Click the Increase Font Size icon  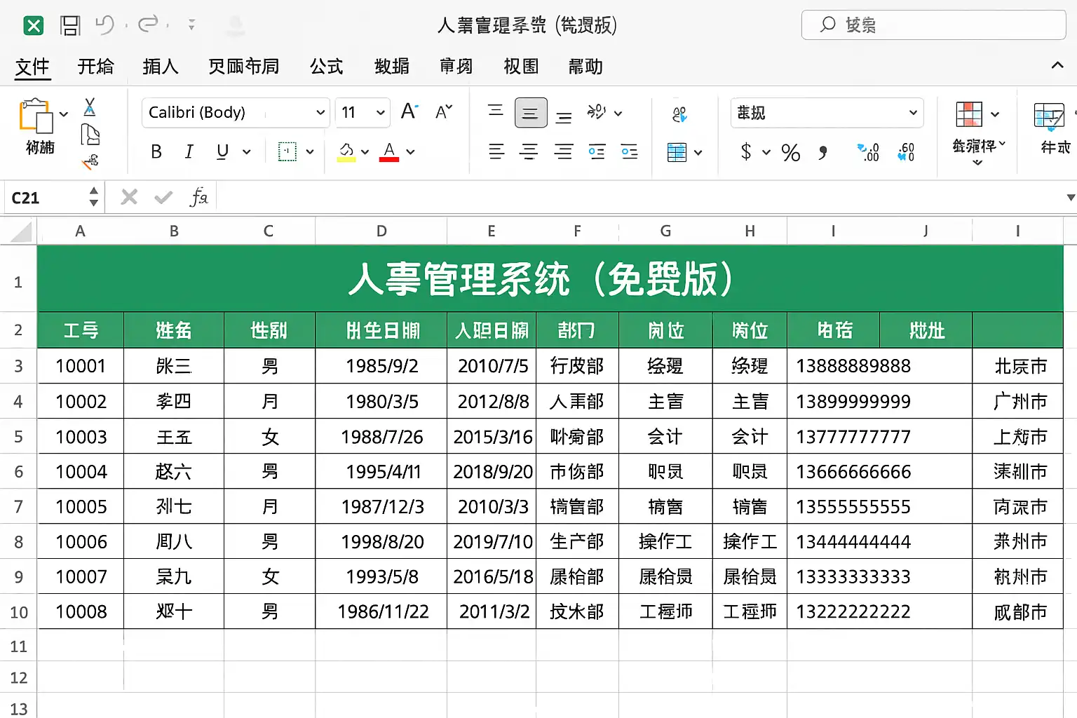[x=409, y=111]
